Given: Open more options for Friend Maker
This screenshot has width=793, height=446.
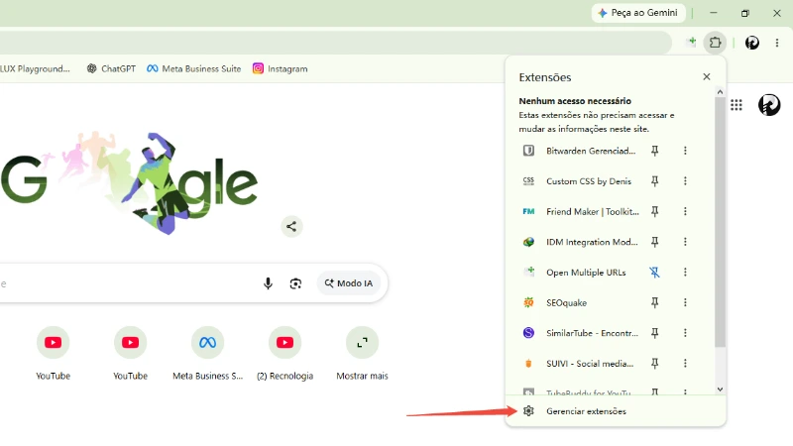Looking at the screenshot, I should (x=685, y=211).
